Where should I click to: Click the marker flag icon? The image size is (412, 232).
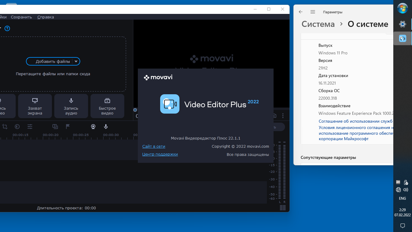click(68, 127)
